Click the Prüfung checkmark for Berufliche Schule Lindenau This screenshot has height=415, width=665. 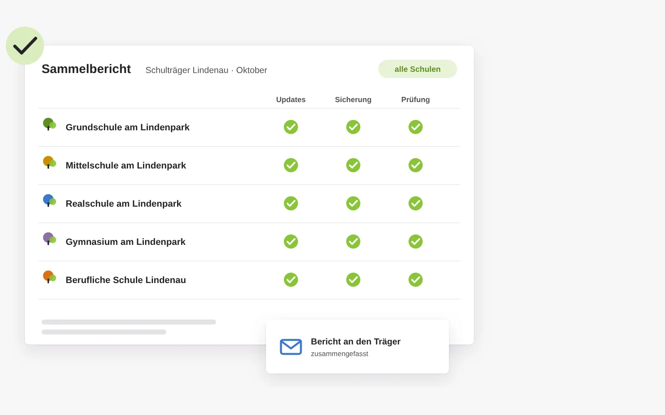coord(416,280)
